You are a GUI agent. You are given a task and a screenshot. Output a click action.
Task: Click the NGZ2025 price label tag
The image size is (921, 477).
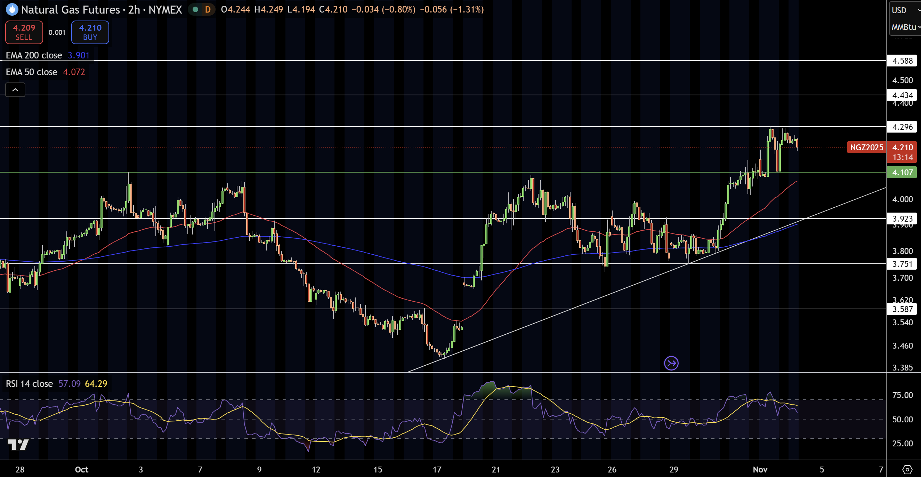coord(866,148)
